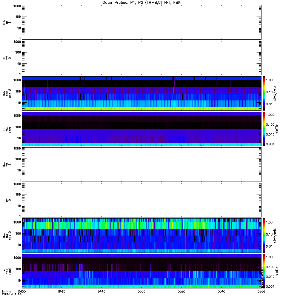Click the thb fbk edc12 color bar

[264, 93]
